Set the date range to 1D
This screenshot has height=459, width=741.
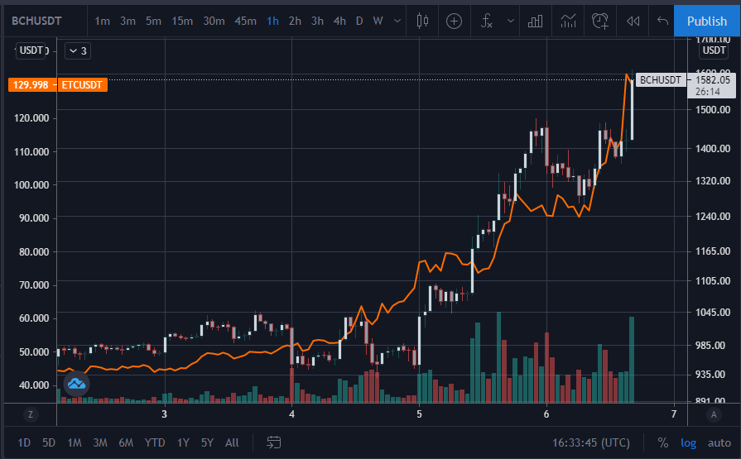(24, 442)
